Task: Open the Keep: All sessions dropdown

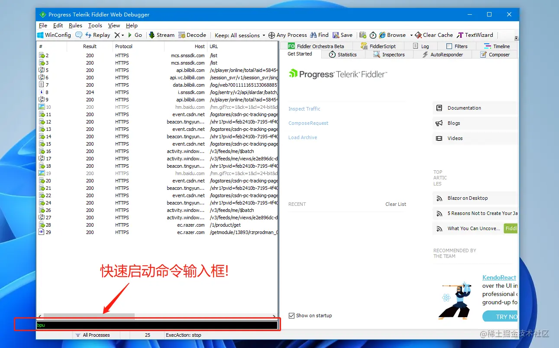Action: point(239,35)
